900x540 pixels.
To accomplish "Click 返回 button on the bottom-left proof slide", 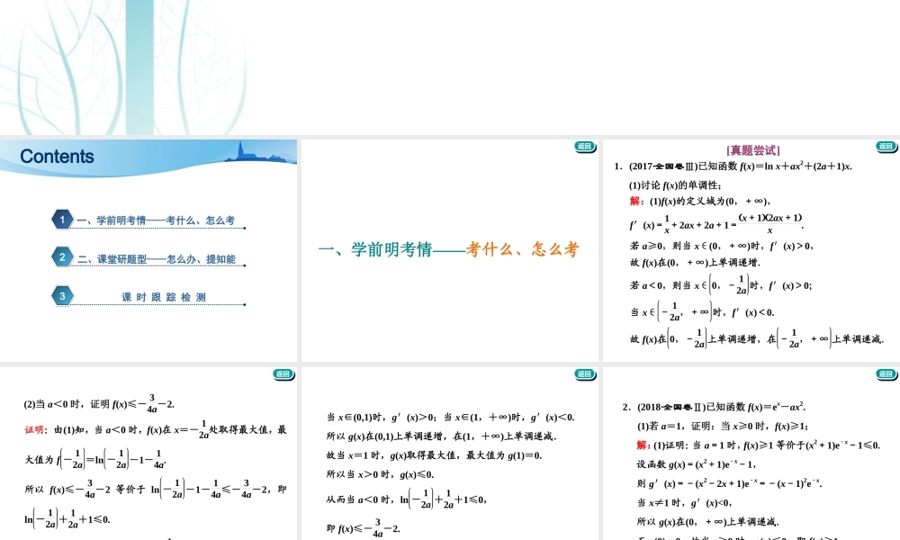I will click(283, 374).
